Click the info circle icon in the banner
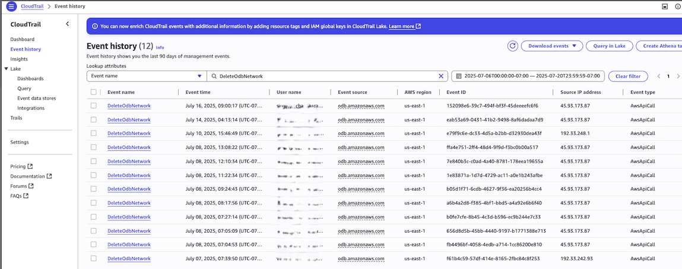 tap(94, 27)
